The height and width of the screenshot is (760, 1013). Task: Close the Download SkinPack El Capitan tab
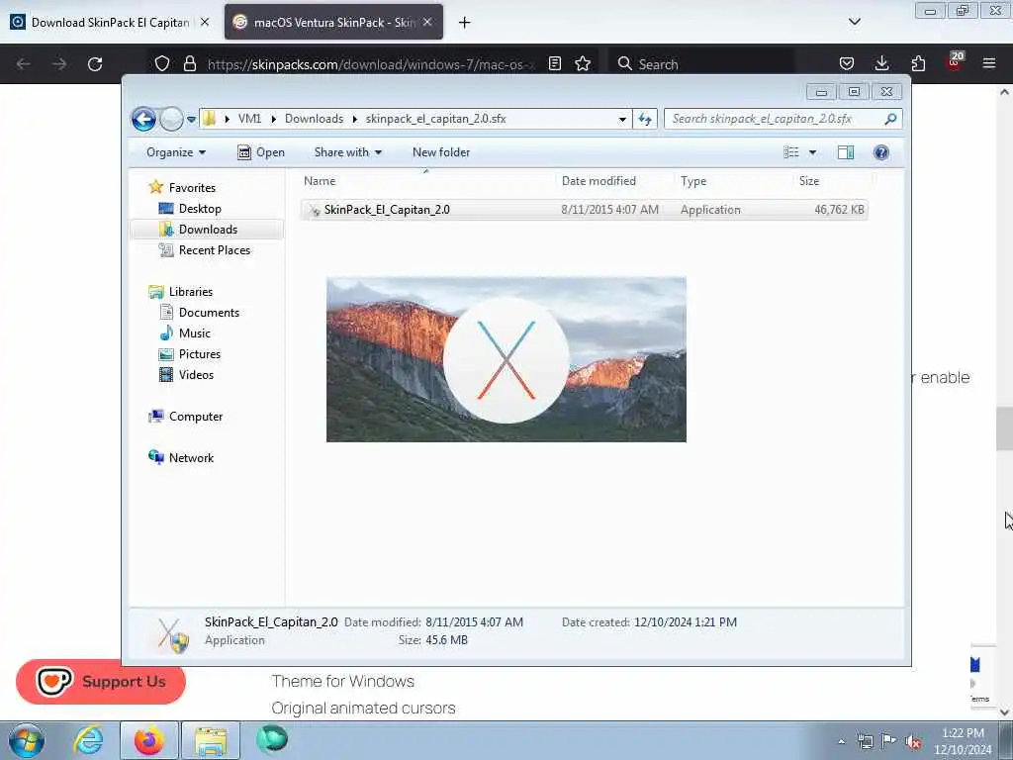pos(205,22)
